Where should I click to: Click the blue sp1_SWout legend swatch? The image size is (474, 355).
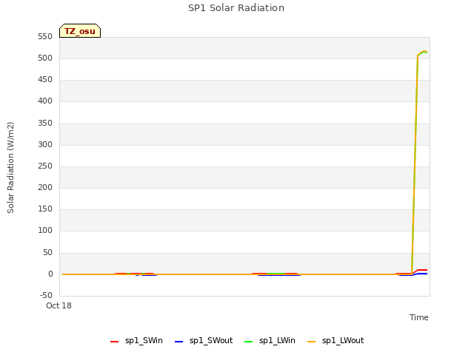click(x=179, y=342)
